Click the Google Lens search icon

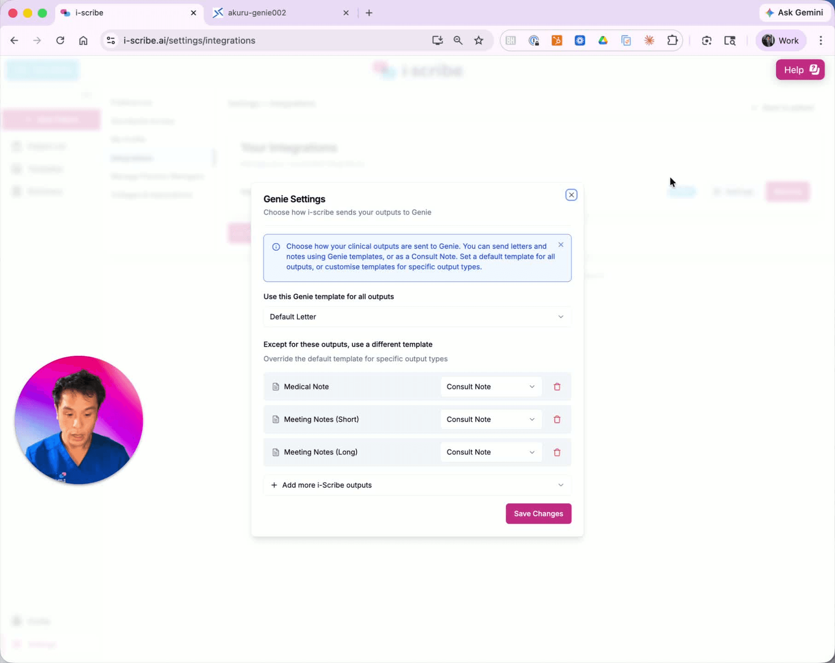click(x=730, y=41)
